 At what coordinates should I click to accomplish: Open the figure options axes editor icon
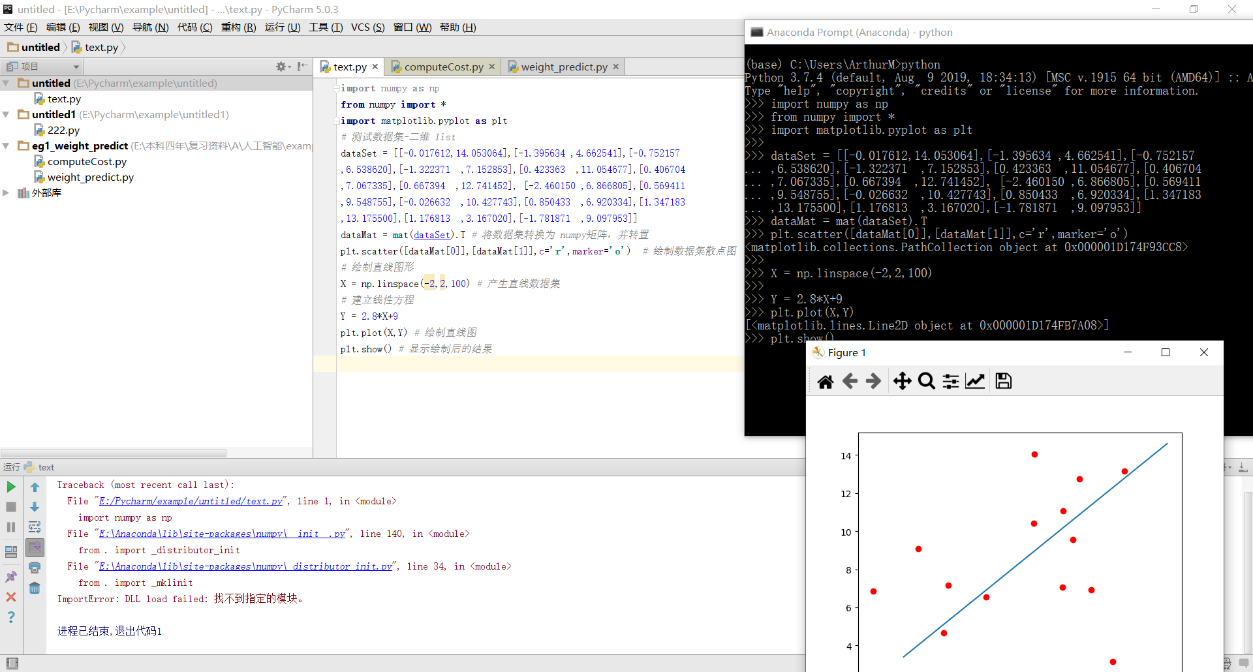[x=975, y=381]
